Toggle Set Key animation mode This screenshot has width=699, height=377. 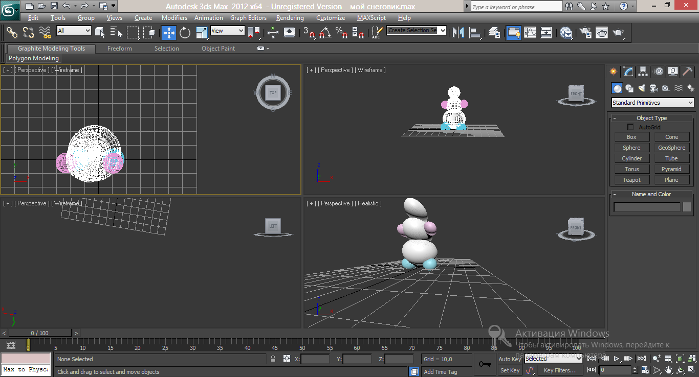click(x=510, y=370)
